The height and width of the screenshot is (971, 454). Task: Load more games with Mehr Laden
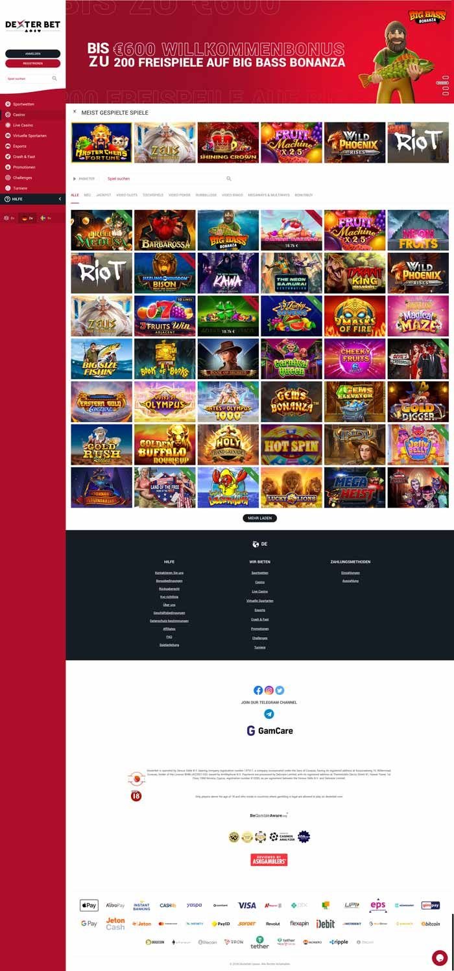260,518
